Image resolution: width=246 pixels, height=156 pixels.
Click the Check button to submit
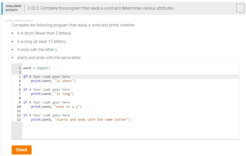point(21,150)
